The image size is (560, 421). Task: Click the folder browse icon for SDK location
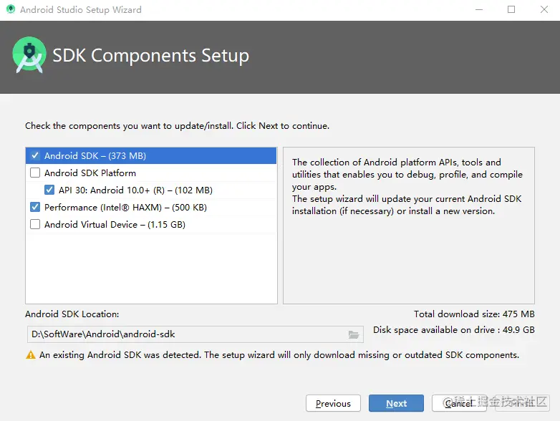click(x=354, y=334)
